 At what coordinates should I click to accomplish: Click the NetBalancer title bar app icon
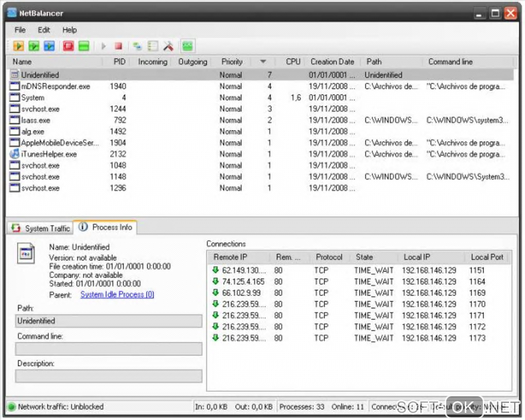[x=12, y=13]
